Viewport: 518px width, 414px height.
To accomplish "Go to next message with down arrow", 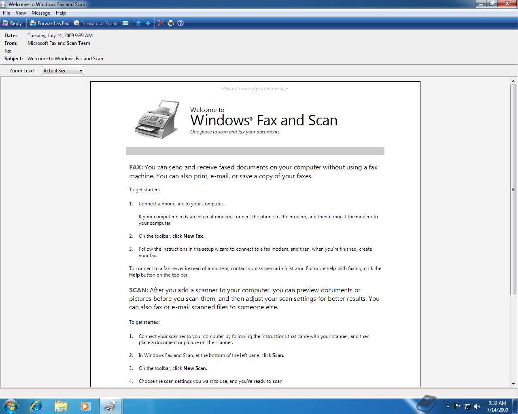I will 148,23.
